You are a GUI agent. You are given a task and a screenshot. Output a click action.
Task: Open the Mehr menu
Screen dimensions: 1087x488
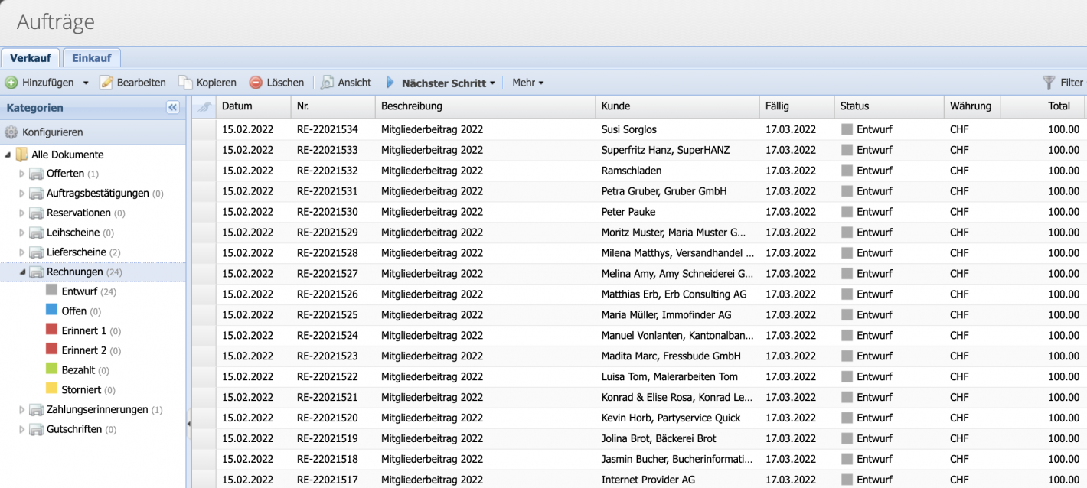[528, 82]
